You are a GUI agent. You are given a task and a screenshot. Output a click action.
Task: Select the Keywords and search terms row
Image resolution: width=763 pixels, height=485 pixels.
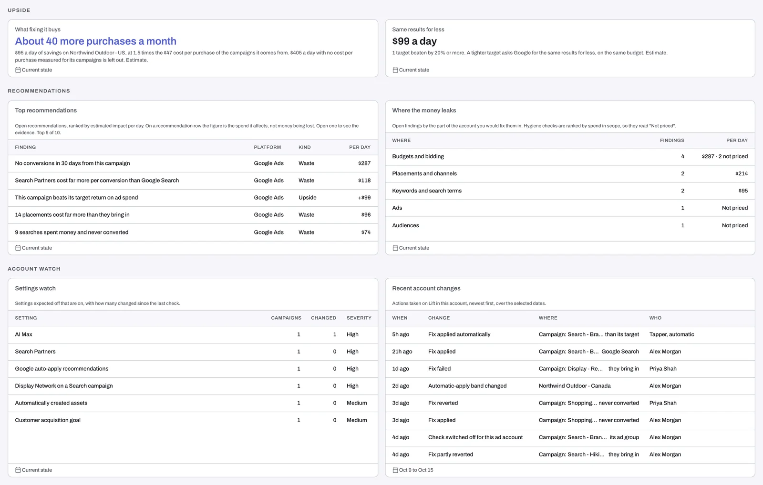click(570, 191)
